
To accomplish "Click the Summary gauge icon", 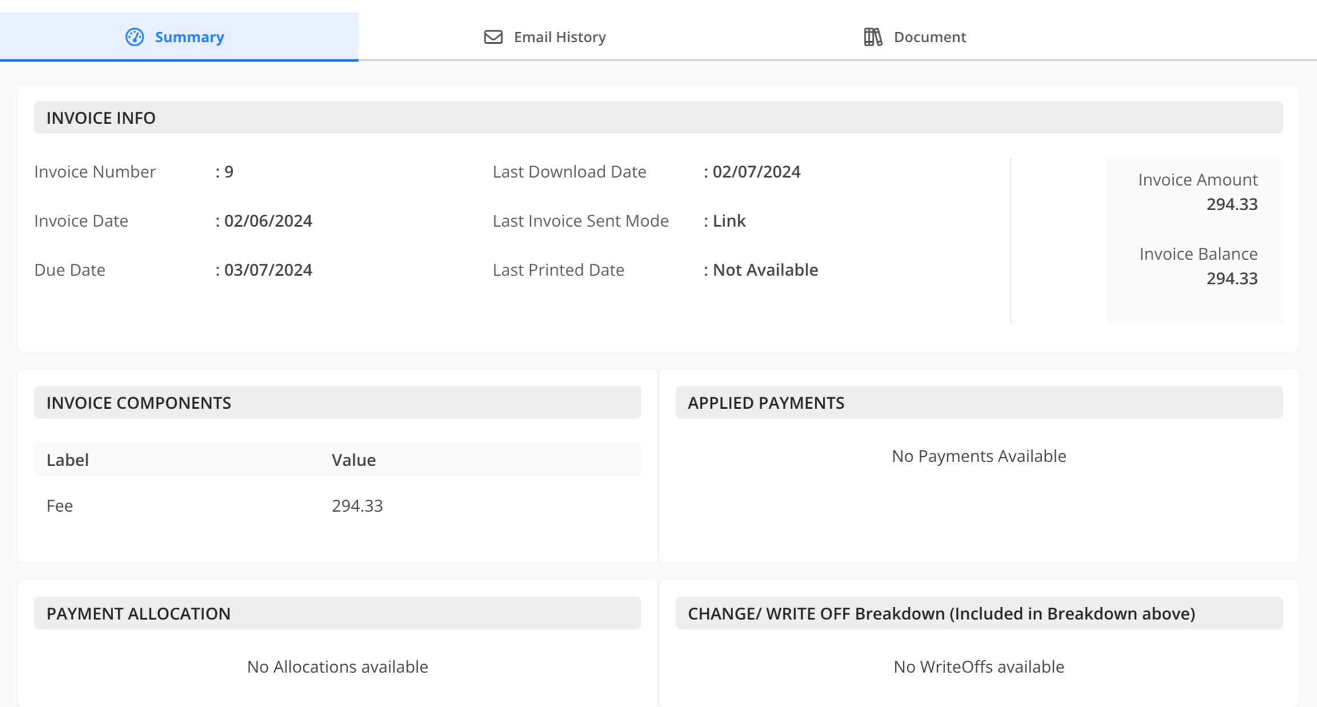I will 134,37.
